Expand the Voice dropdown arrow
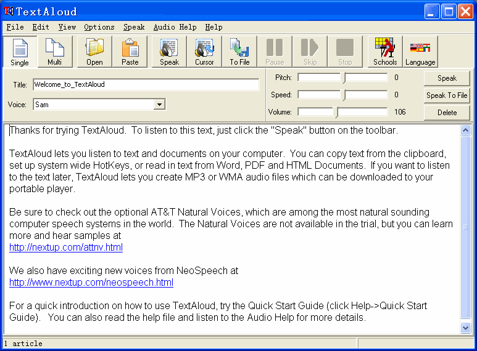This screenshot has width=477, height=351. 159,105
